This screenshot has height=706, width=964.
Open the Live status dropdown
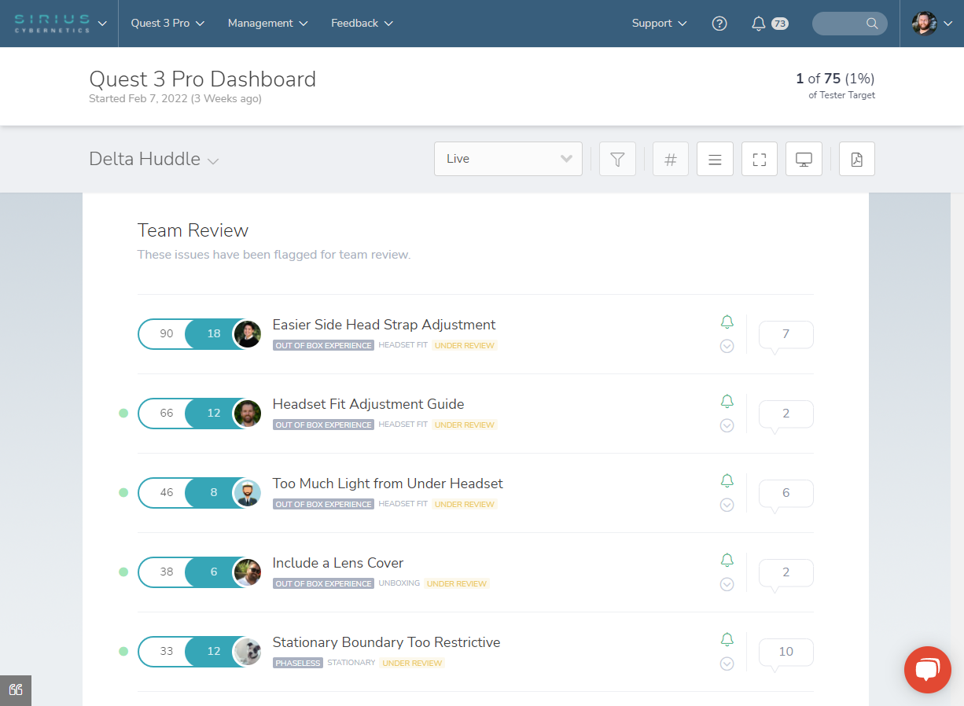pos(508,159)
